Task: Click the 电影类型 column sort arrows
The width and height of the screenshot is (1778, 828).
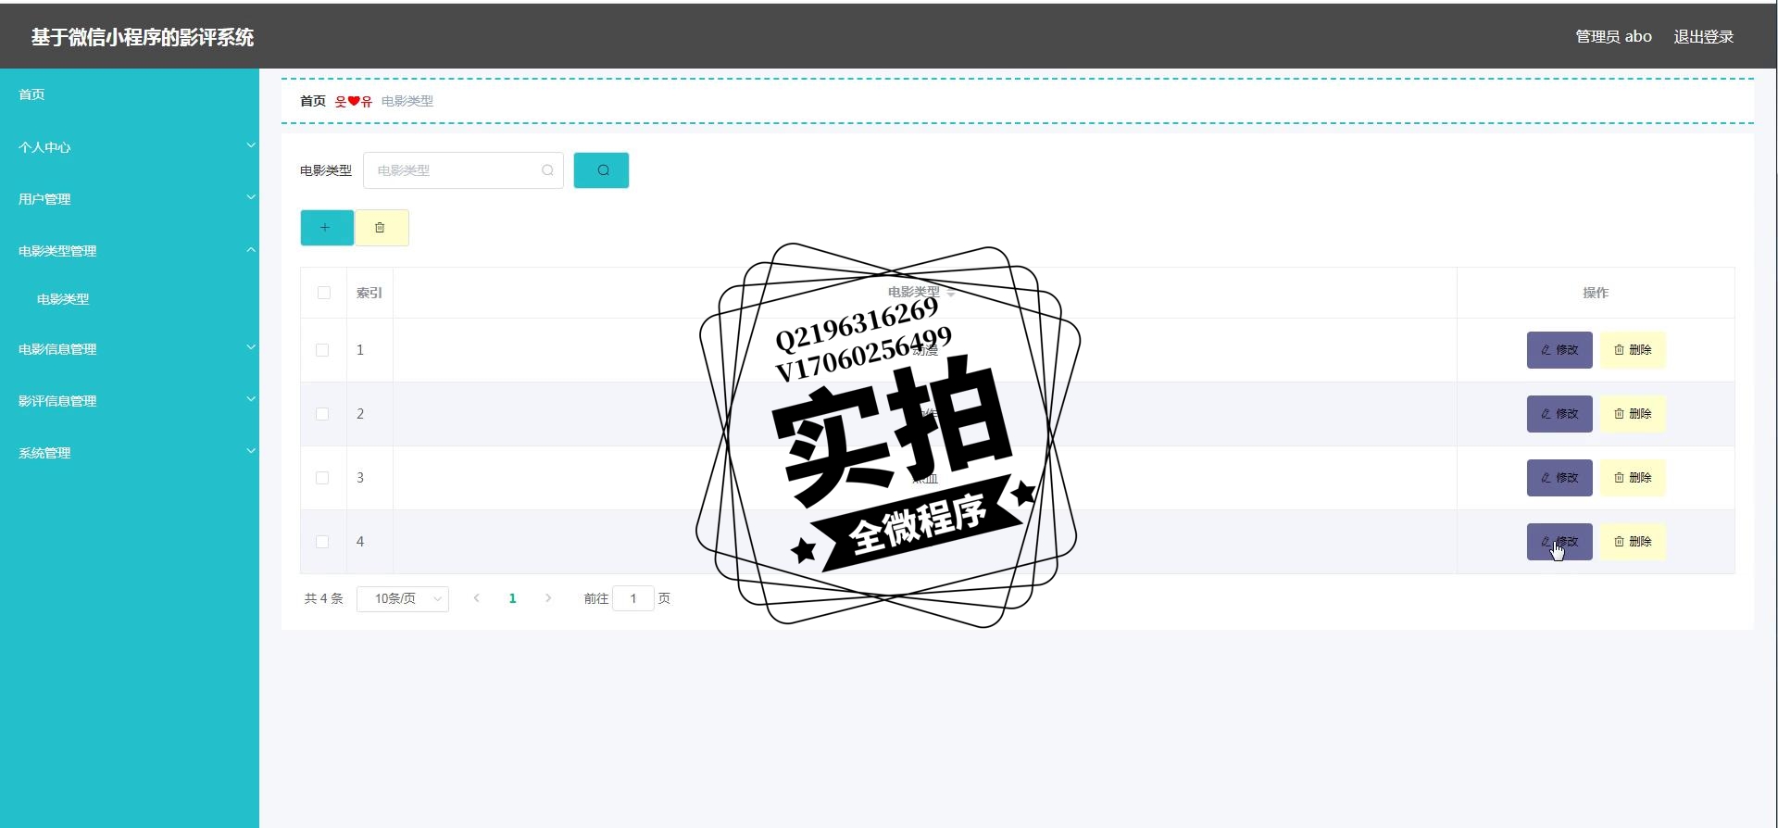Action: tap(951, 293)
